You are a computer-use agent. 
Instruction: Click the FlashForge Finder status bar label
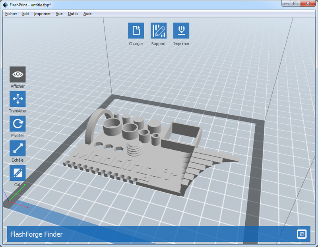tap(37, 234)
